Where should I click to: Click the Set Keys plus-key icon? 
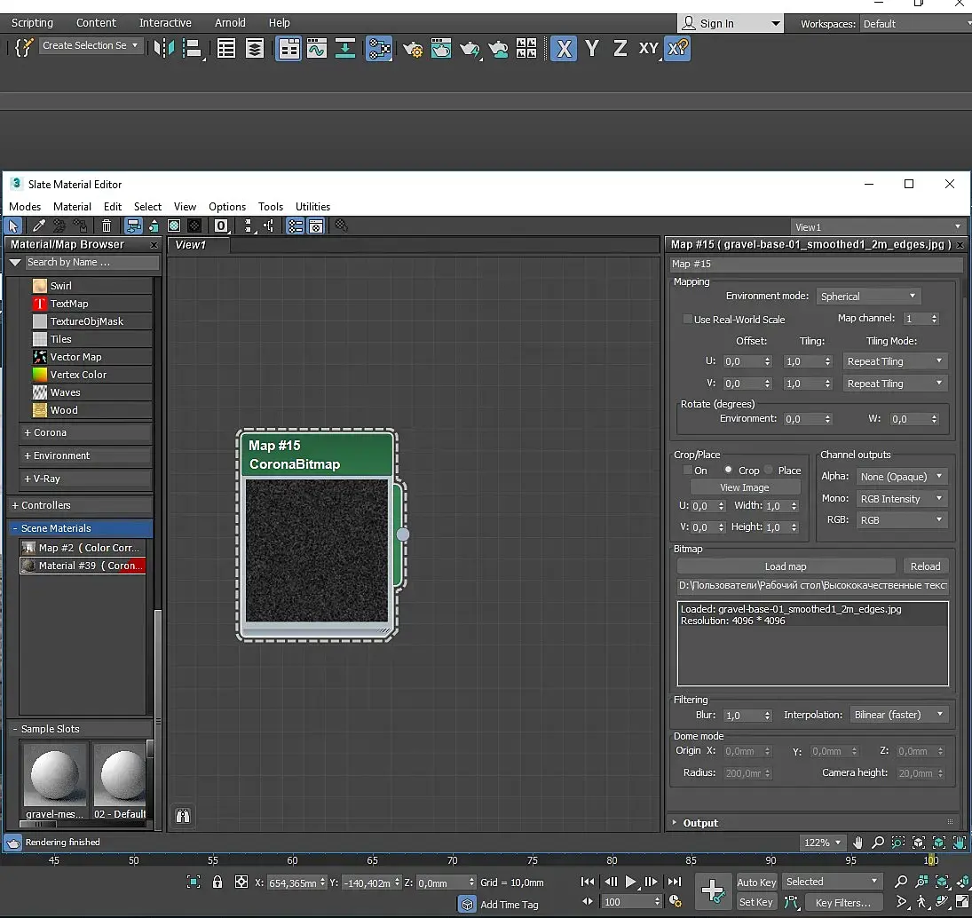(x=713, y=890)
